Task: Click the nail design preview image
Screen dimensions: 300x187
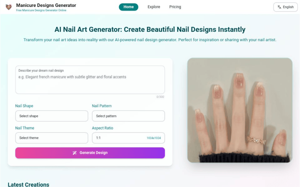Action: point(240,110)
